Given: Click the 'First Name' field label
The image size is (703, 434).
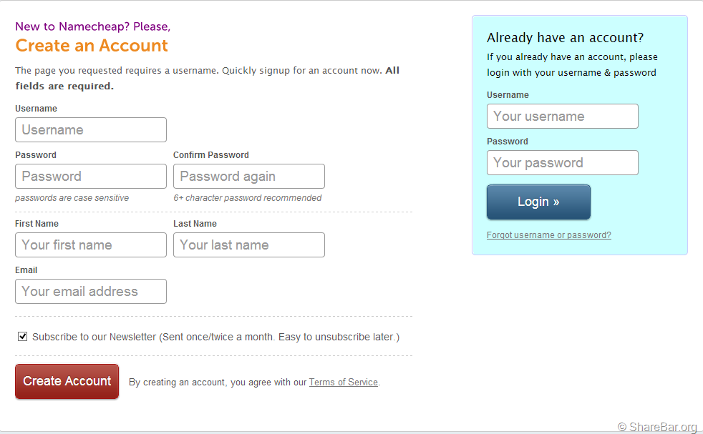Looking at the screenshot, I should click(37, 224).
